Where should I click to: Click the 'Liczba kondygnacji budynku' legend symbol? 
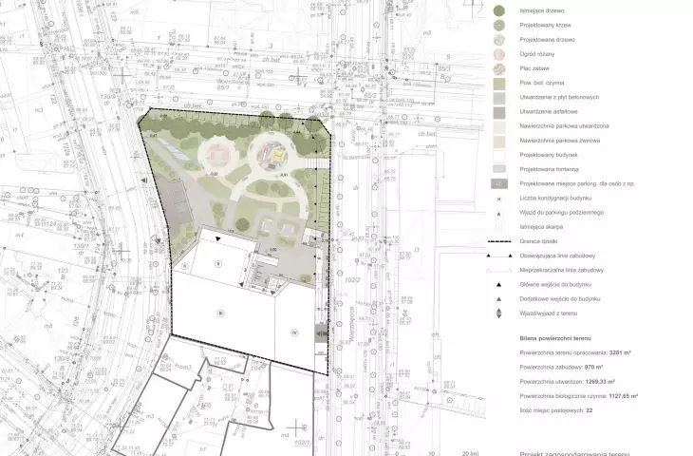(x=499, y=199)
